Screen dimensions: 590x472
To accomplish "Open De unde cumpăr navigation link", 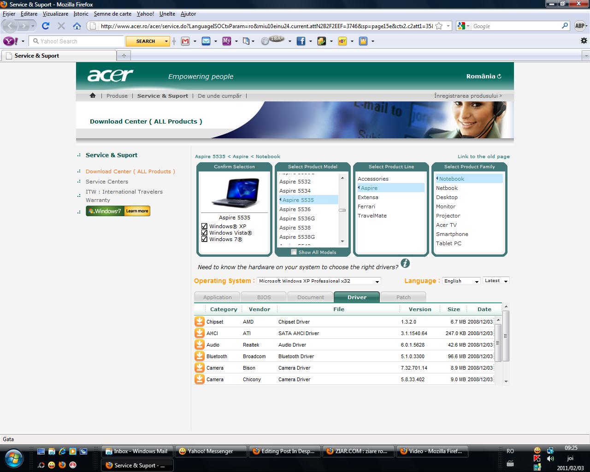I will pos(219,96).
